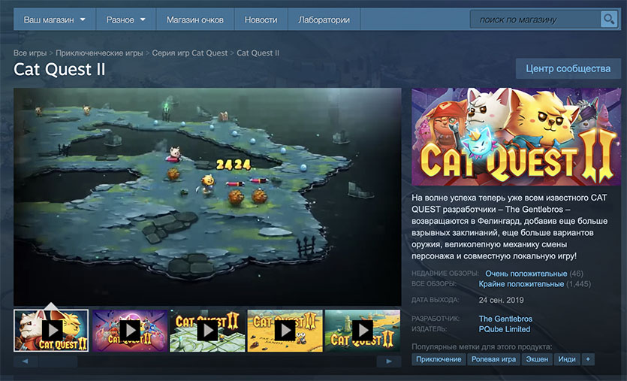Play the fourth yellow sands trailer thumbnail
Viewport: 627px width, 381px height.
coord(285,331)
